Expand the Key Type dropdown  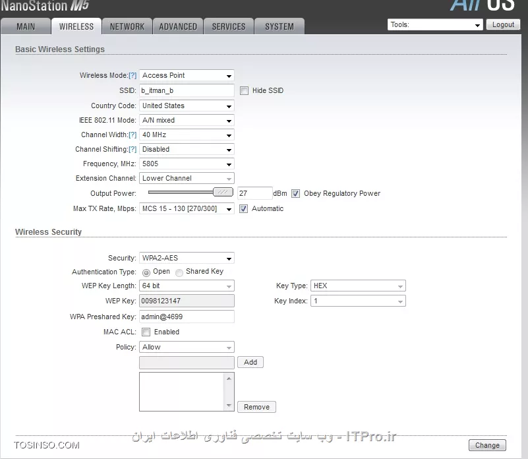pos(358,286)
